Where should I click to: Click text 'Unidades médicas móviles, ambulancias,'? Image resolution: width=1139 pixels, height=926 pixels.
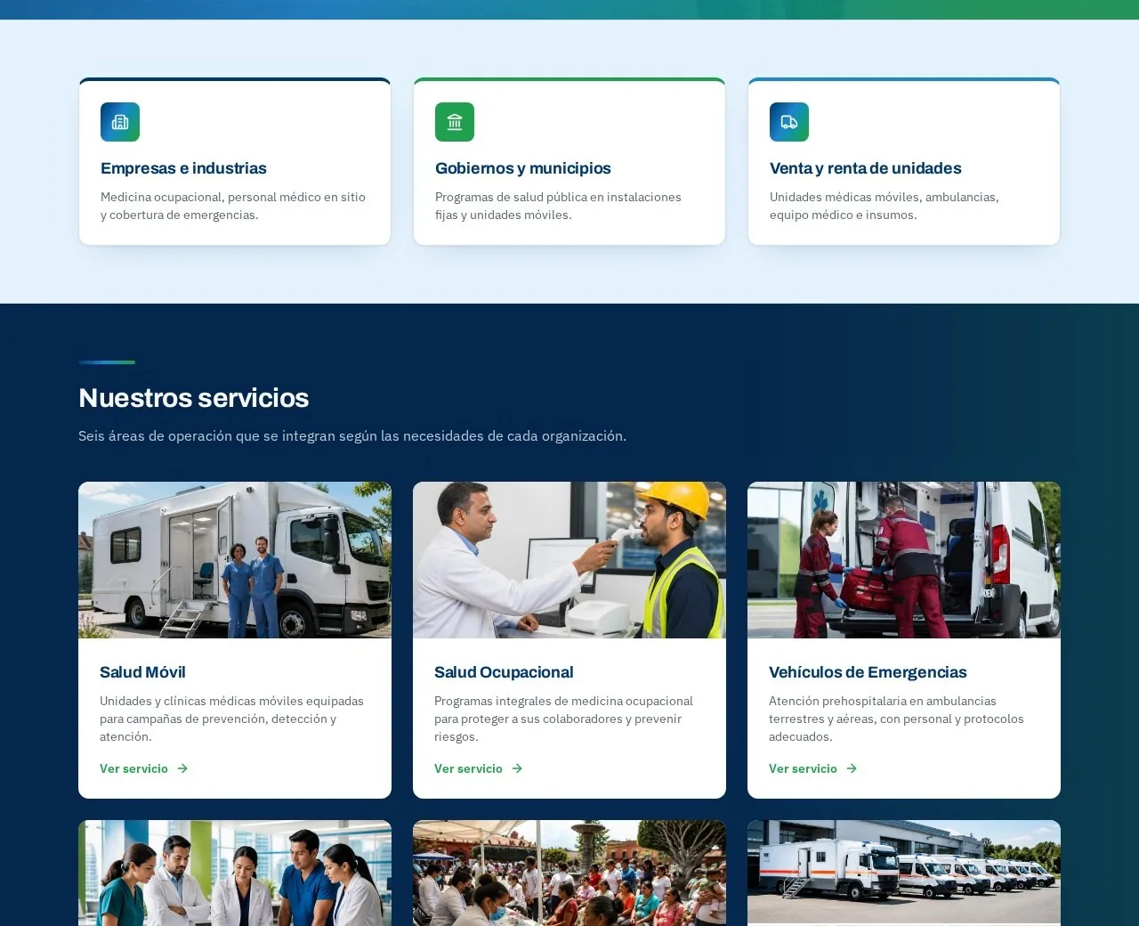pos(885,197)
